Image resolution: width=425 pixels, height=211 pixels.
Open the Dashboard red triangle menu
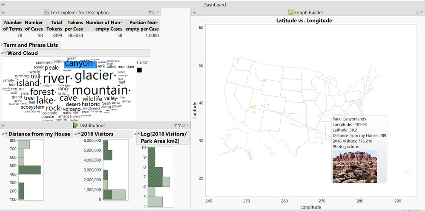click(3, 5)
